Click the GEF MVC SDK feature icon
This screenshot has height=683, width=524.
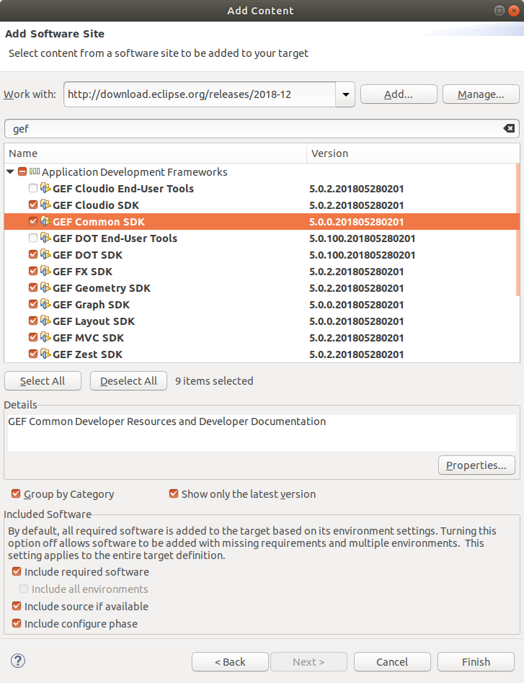click(x=45, y=337)
